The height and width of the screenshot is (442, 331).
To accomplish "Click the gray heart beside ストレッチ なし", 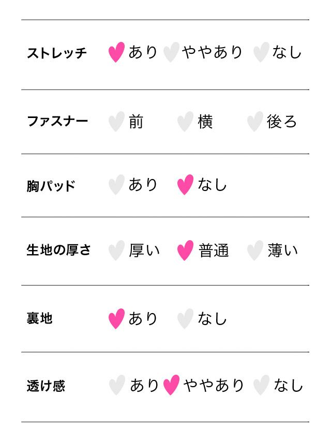I will pos(261,52).
